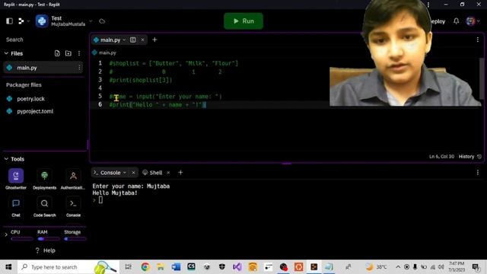Close the Shell tab
Image resolution: width=487 pixels, height=274 pixels.
pos(168,173)
